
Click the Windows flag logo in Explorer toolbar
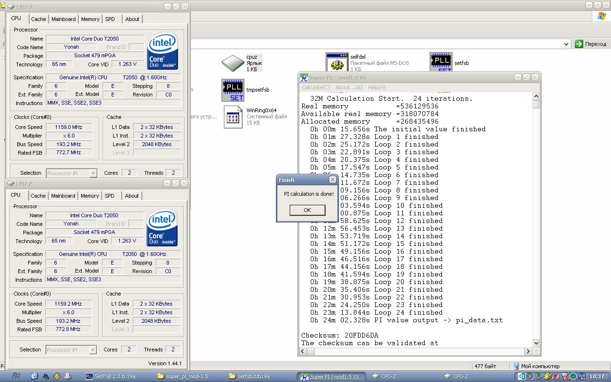click(x=601, y=16)
